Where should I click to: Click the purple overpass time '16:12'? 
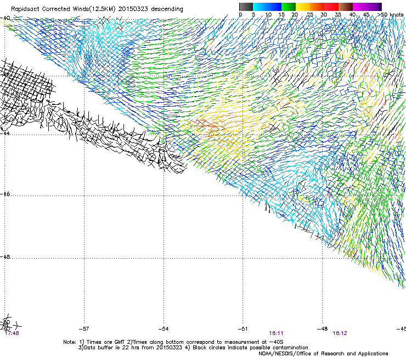pyautogui.click(x=340, y=333)
